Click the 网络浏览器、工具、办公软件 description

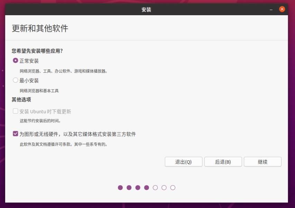[x=63, y=71]
